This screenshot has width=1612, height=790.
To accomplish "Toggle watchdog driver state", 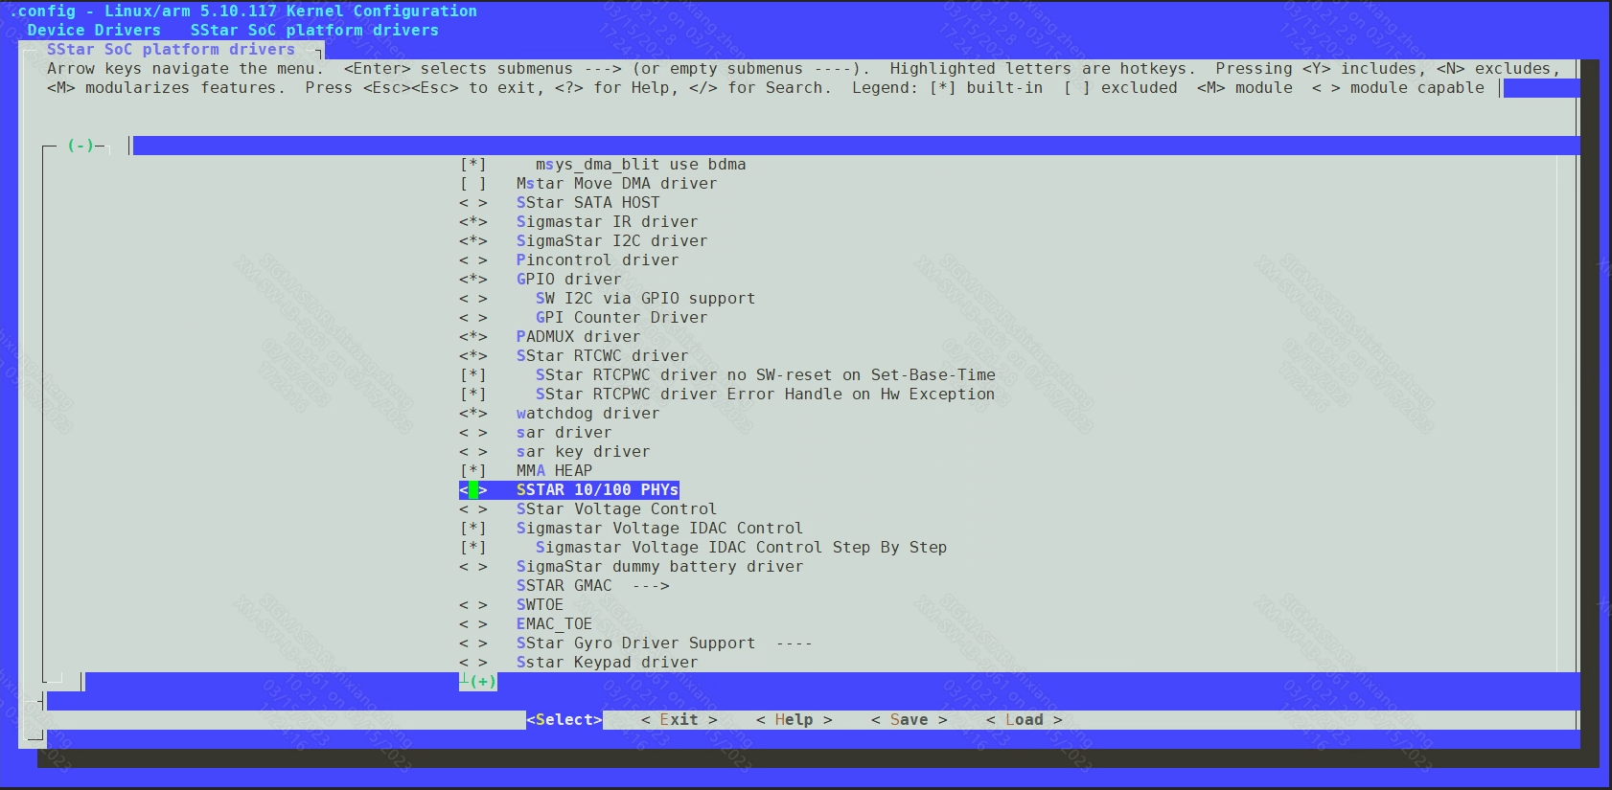I will tap(473, 414).
